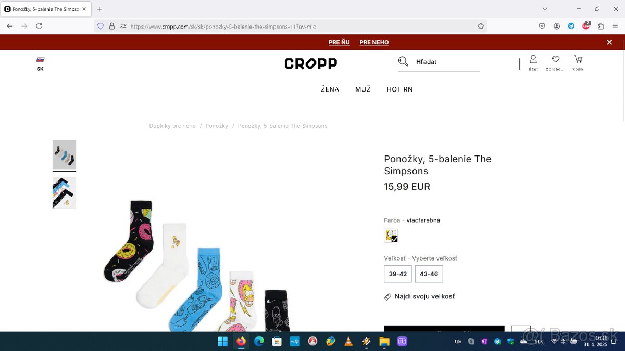Viewport: 625px width, 351px height.
Task: Select size 43-46
Action: click(x=429, y=274)
